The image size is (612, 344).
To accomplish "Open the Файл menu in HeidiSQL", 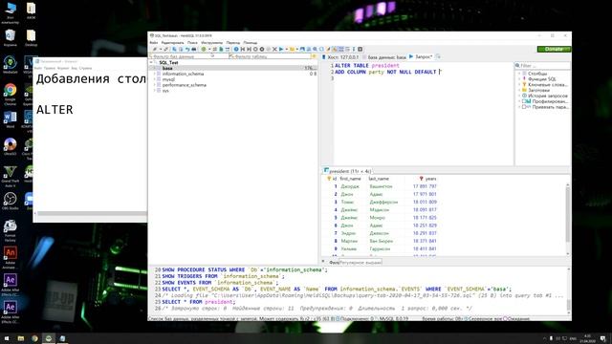I will pos(154,42).
